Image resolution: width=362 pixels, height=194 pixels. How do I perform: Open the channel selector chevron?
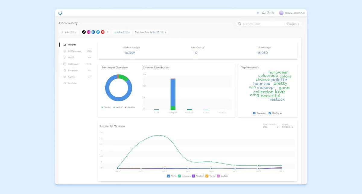coord(108,32)
